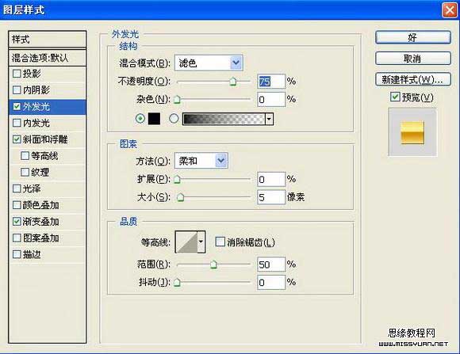Enable the 投影 drop shadow checkbox
Screen dimensions: 460x354
[17, 74]
